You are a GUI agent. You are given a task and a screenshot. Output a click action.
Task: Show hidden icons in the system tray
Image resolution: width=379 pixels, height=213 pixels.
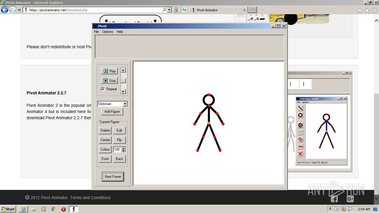(x=330, y=209)
